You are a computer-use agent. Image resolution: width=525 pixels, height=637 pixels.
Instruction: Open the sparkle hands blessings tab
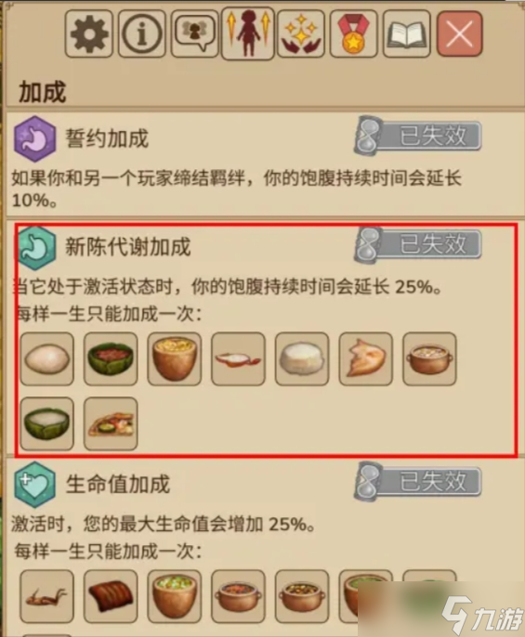(301, 34)
